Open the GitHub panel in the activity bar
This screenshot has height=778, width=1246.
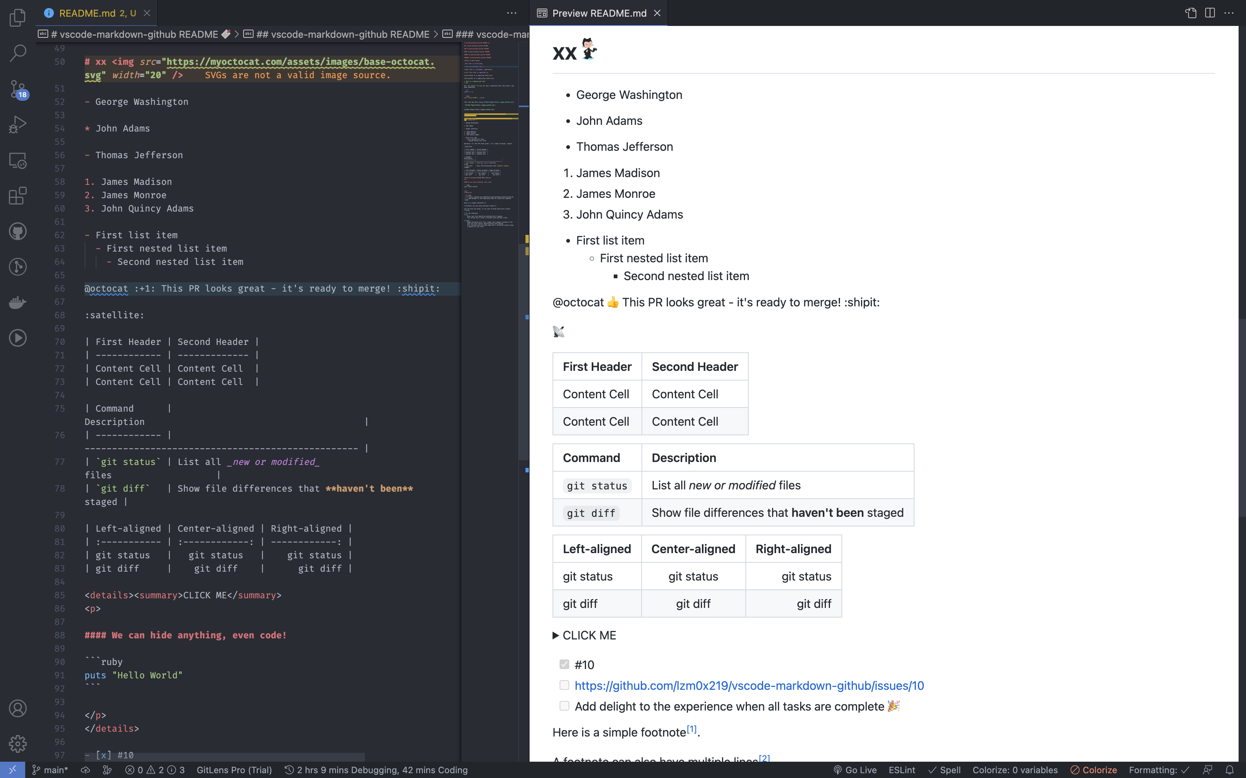click(x=17, y=230)
